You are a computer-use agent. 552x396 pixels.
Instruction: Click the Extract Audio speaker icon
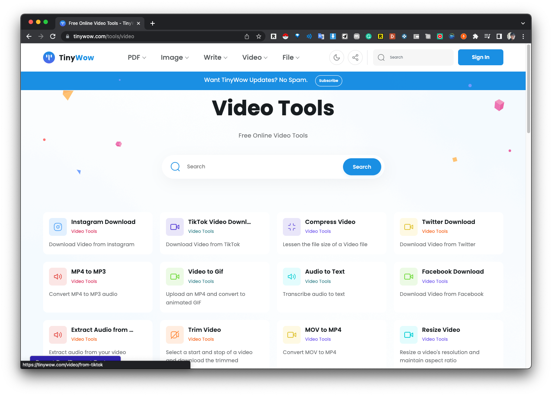pyautogui.click(x=58, y=335)
